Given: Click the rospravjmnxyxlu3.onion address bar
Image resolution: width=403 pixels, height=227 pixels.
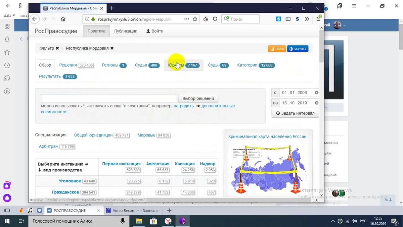Looking at the screenshot, I should [134, 19].
